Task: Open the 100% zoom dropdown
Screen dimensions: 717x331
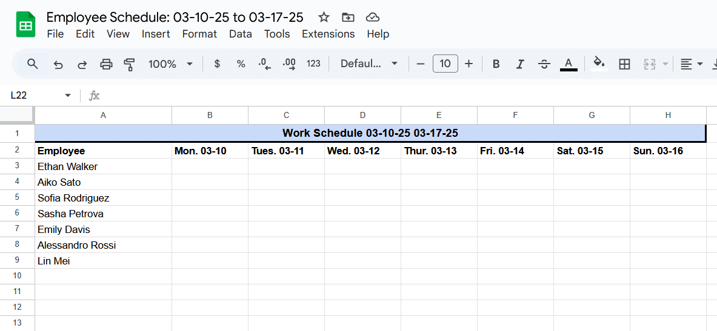Action: 170,64
